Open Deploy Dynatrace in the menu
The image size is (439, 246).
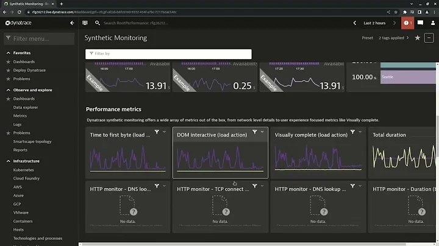[x=29, y=70]
